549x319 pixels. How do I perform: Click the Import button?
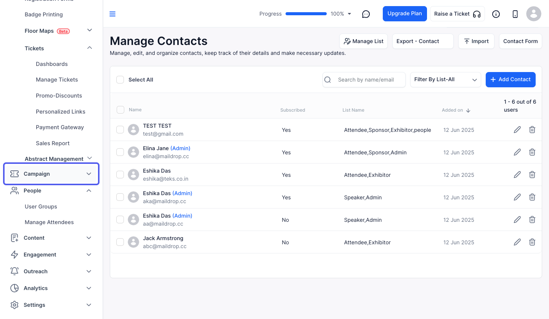click(476, 41)
